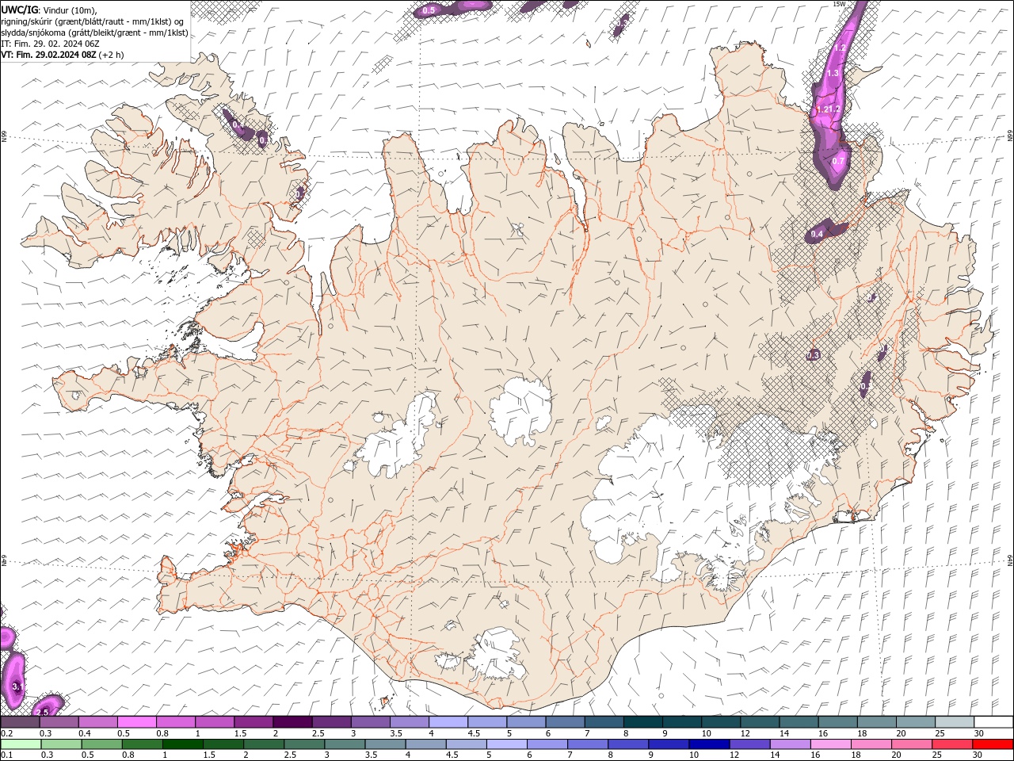Click the '1.3' snowfall value label

point(833,73)
